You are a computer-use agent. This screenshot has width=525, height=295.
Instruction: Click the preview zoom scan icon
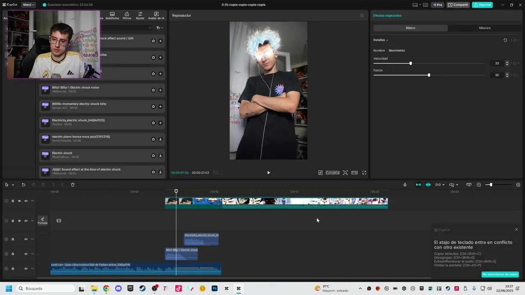[345, 172]
